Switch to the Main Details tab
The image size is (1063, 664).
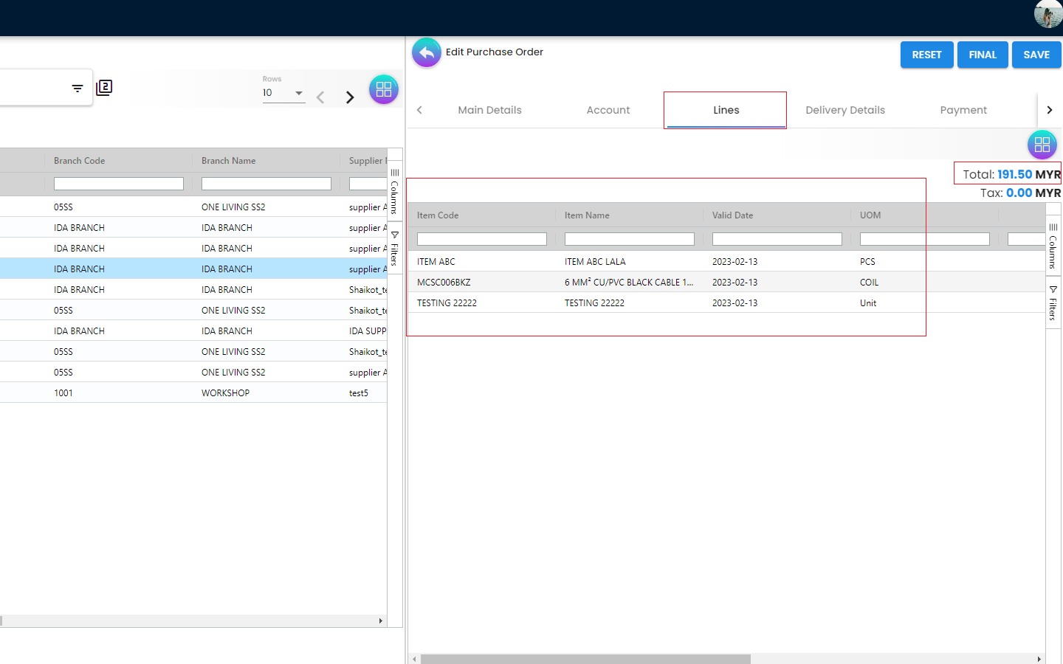pyautogui.click(x=489, y=110)
